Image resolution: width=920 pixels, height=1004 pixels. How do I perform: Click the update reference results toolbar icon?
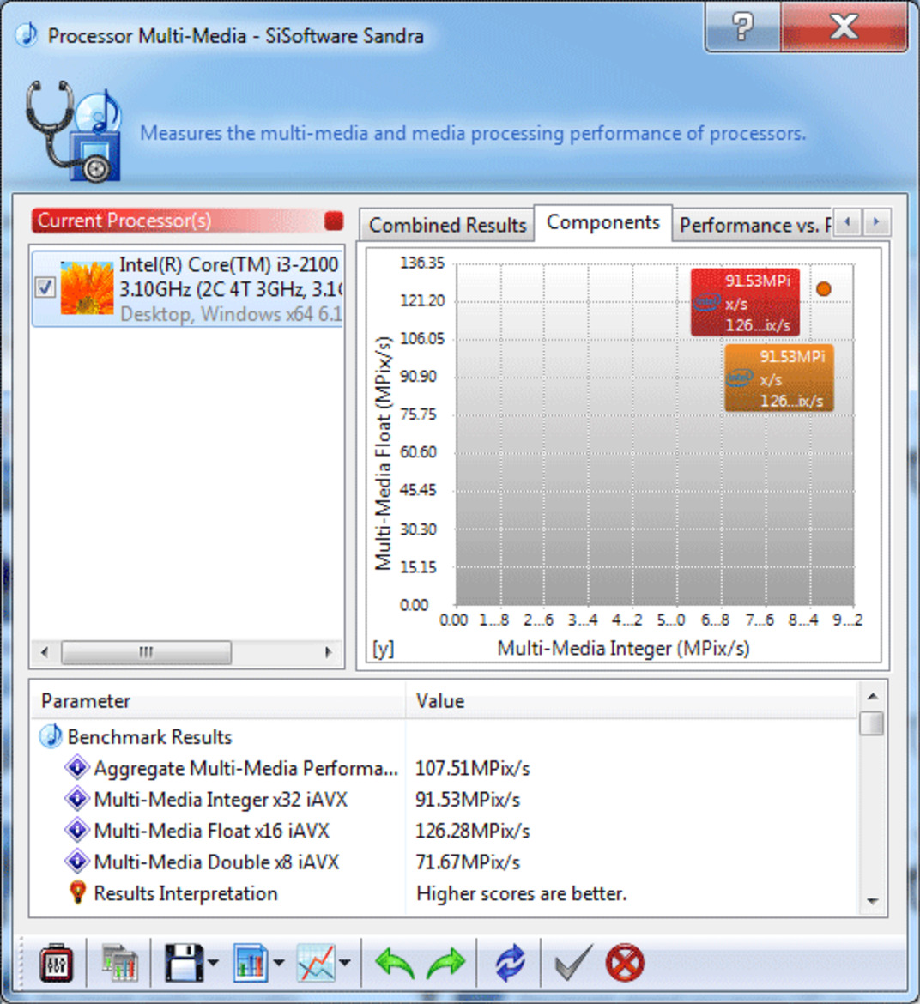pos(120,962)
